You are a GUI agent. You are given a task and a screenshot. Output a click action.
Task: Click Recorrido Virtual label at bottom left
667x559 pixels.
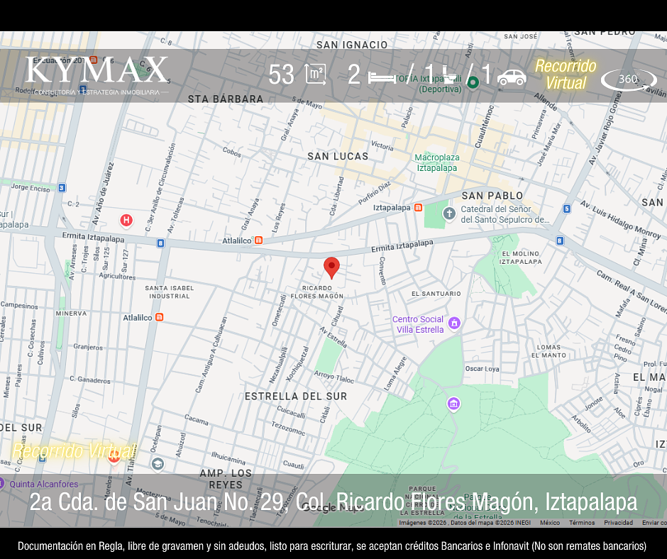pyautogui.click(x=74, y=451)
